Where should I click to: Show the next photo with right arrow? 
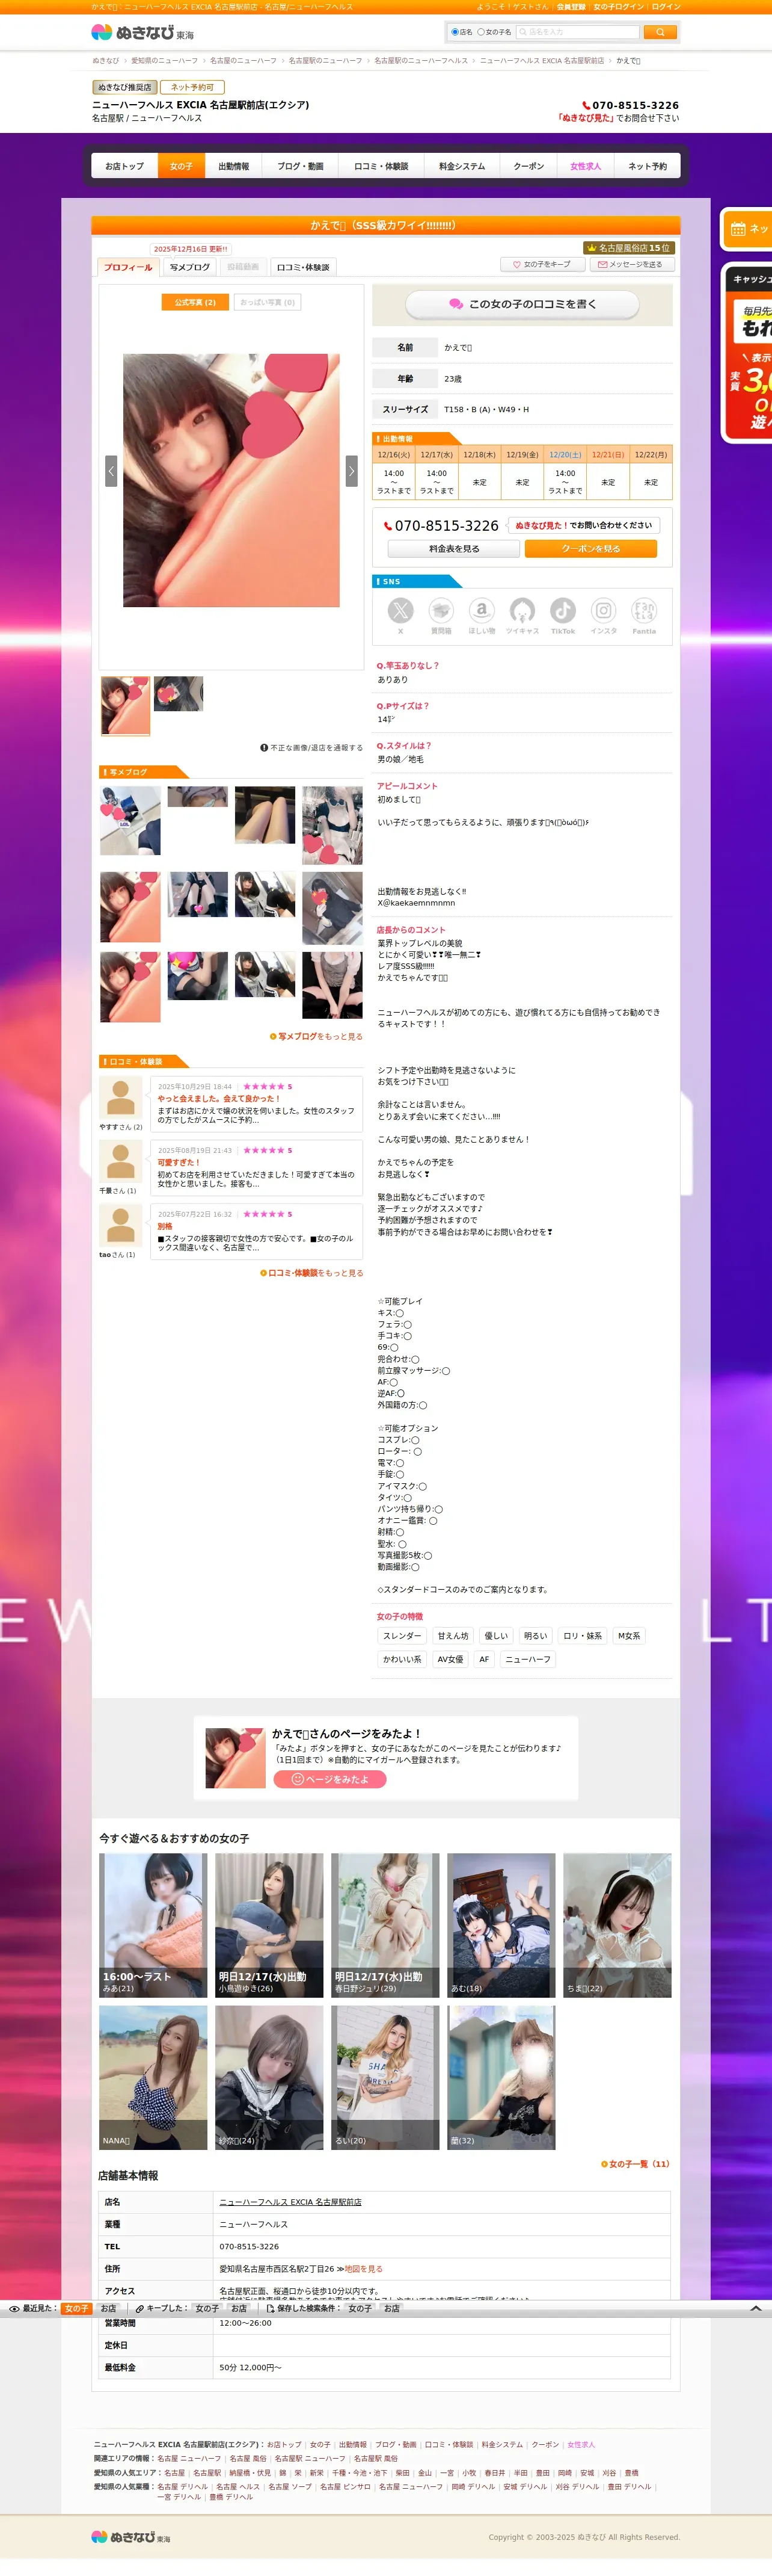click(x=352, y=471)
